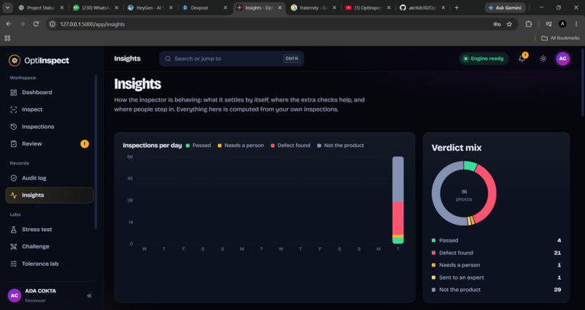
Task: Open Chrome three-dot menu
Action: point(576,24)
